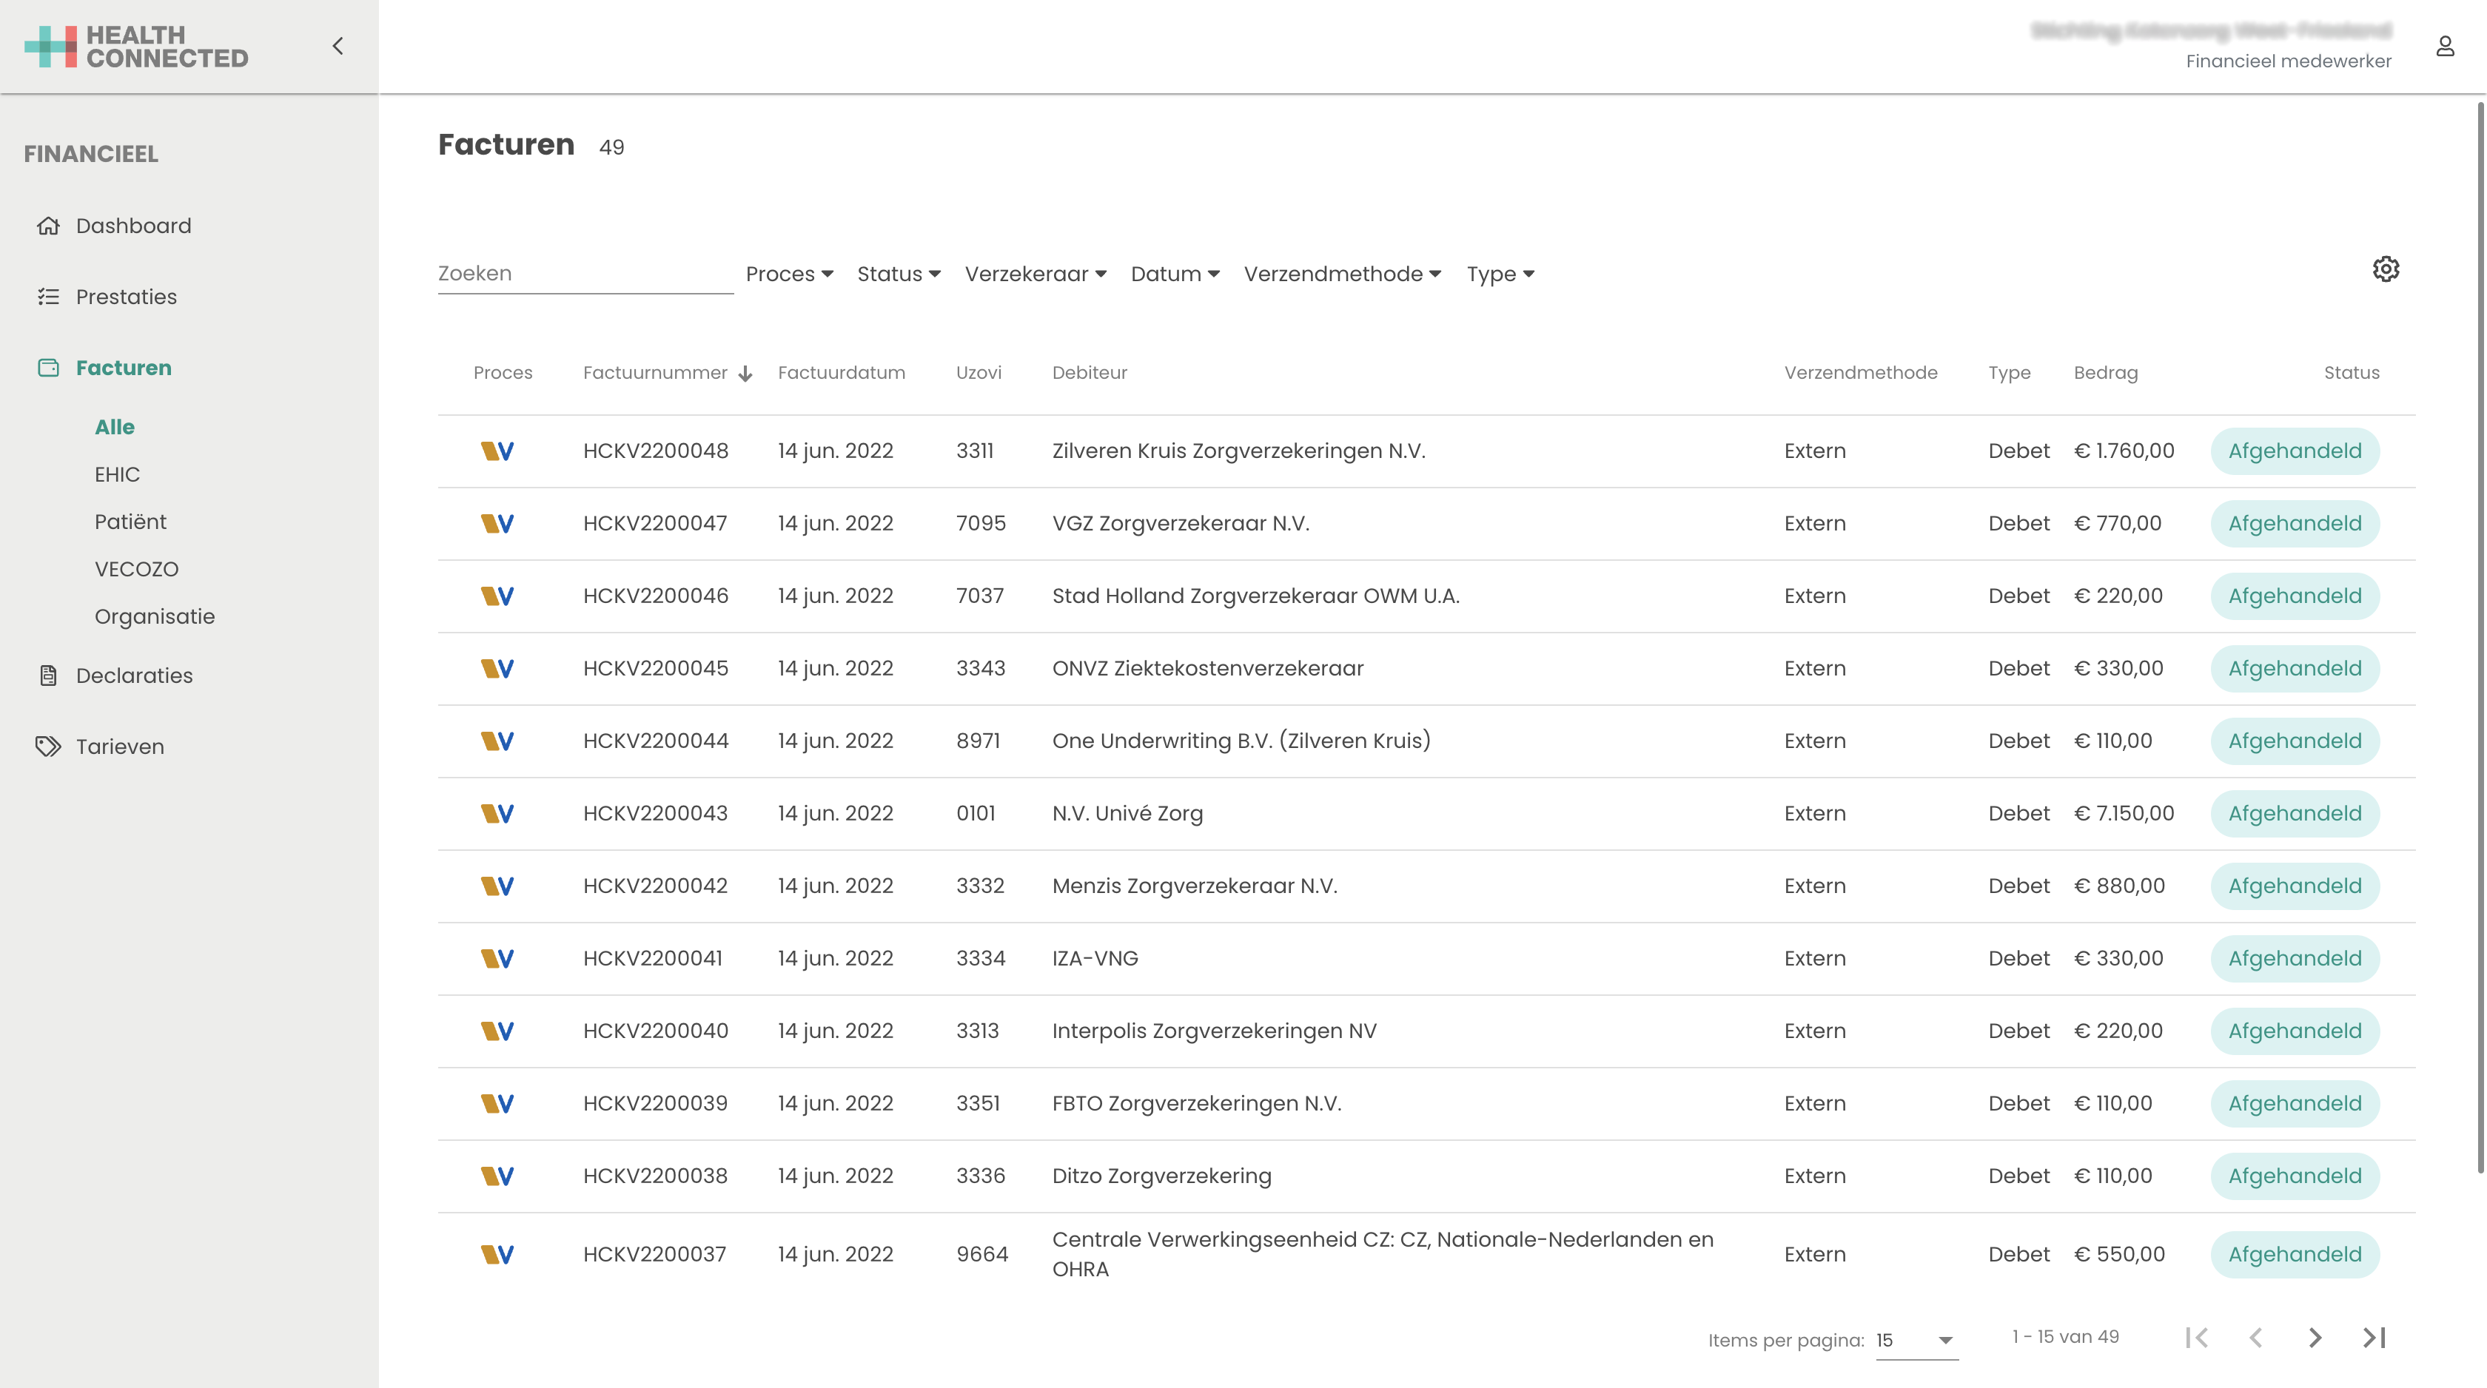Focus the Zoeken search field

coord(584,273)
